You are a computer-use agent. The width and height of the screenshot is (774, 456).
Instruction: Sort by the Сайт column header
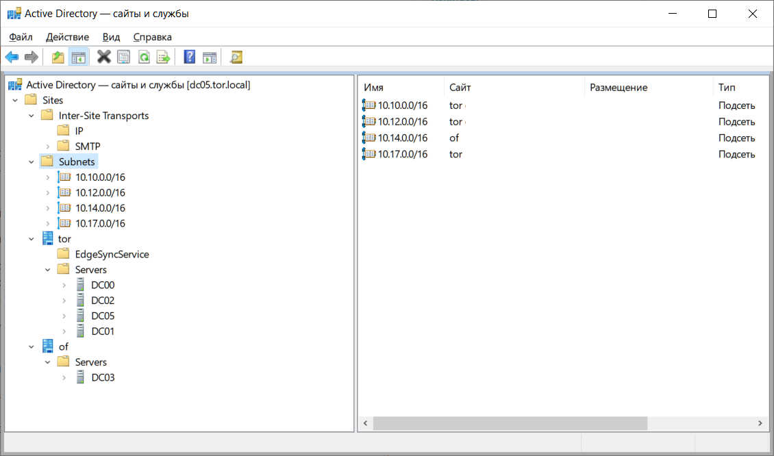click(x=514, y=88)
